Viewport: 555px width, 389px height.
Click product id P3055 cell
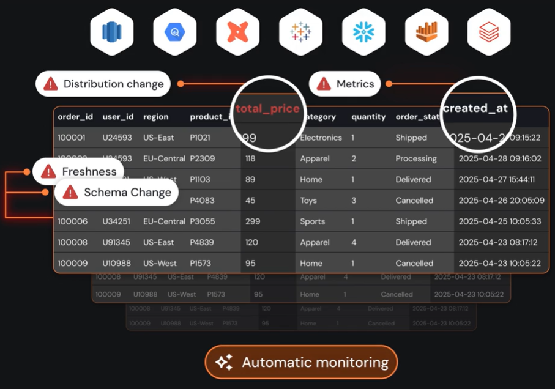(x=203, y=221)
